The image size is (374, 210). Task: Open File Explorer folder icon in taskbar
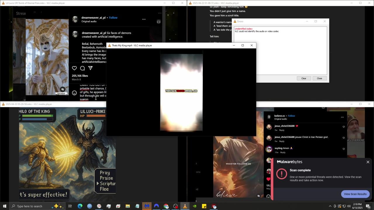128,206
